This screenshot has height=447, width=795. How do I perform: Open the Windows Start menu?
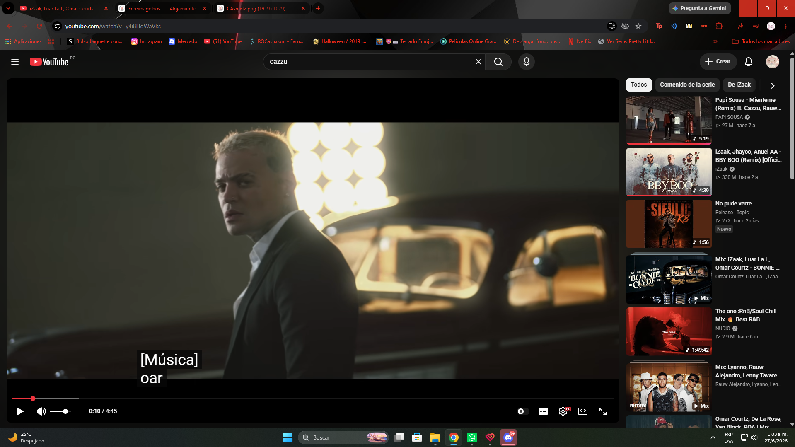[x=288, y=437]
